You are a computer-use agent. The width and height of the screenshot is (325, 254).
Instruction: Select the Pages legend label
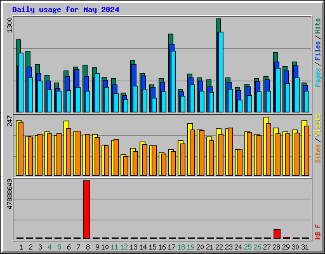click(x=318, y=77)
